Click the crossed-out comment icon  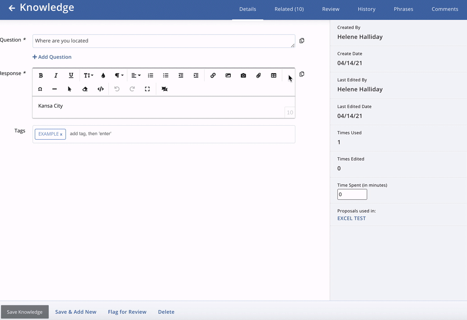(x=164, y=89)
